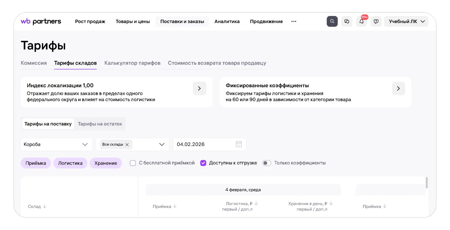Open Стоимость возврата товара продавцу tab
The image size is (450, 230).
coord(217,63)
